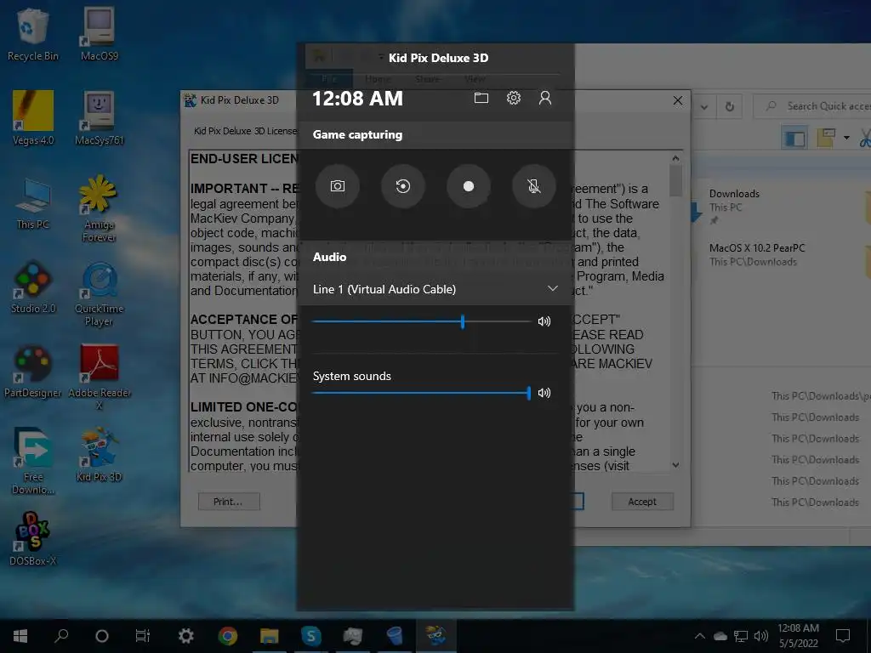Open PartDesigner desktop shortcut
The height and width of the screenshot is (653, 871).
[x=33, y=372]
